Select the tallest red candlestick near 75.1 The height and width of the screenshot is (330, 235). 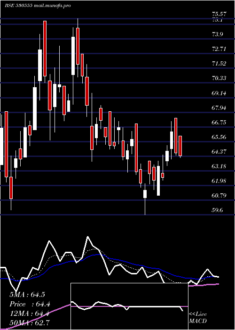(45, 49)
